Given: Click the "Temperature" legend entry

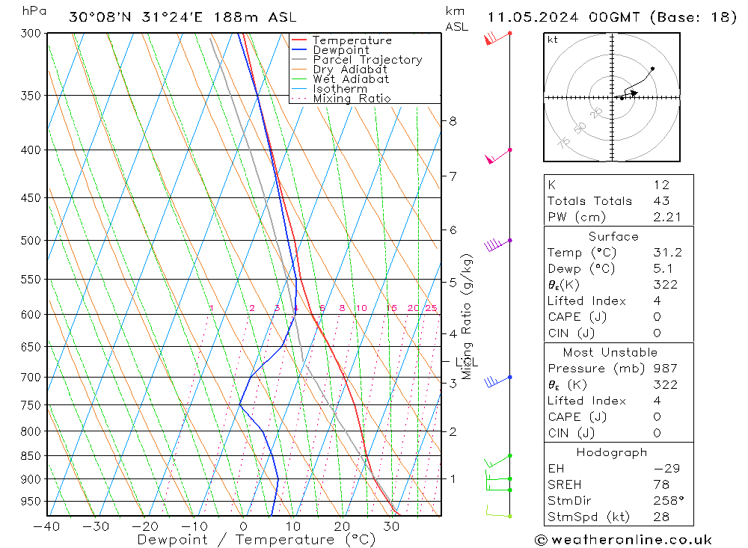Looking at the screenshot, I should pyautogui.click(x=352, y=40).
